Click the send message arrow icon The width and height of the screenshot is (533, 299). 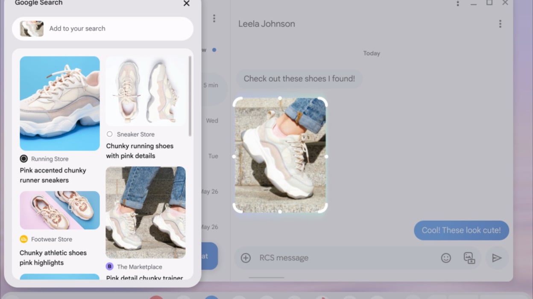tap(496, 258)
